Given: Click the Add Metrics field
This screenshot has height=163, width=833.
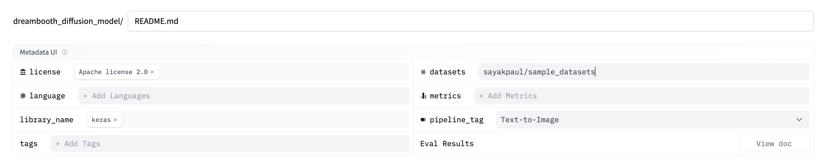Looking at the screenshot, I should click(x=641, y=96).
